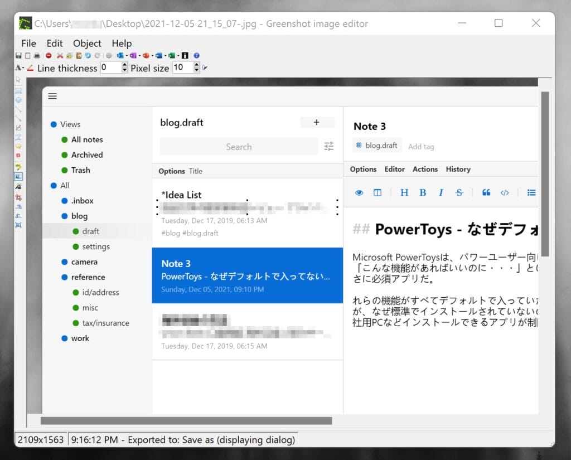Decrease Pixel size with down arrow
This screenshot has height=460, width=571.
197,70
